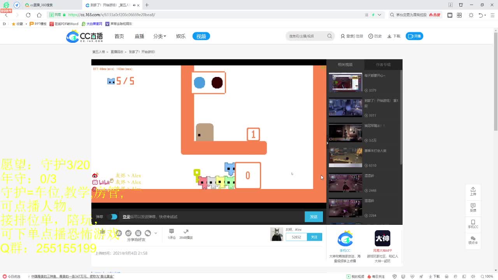Click the browser back arrow
The height and width of the screenshot is (280, 498).
[6, 15]
